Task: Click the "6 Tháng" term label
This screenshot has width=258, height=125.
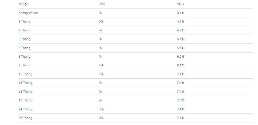Action: pyautogui.click(x=24, y=57)
